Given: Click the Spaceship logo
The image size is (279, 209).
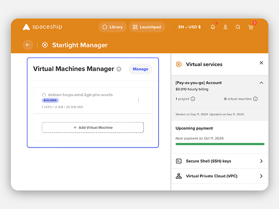Looking at the screenshot, I should pos(42,27).
